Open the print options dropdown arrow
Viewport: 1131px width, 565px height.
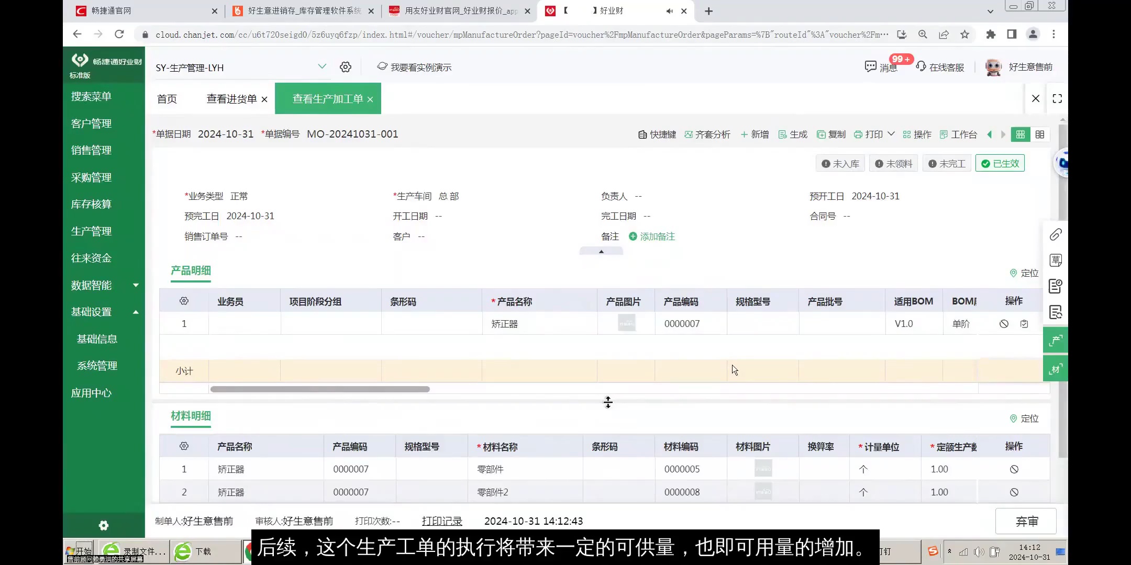point(892,134)
